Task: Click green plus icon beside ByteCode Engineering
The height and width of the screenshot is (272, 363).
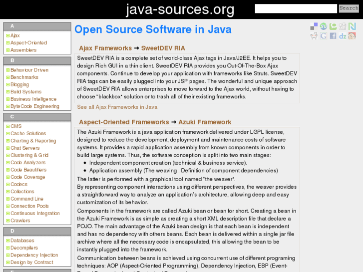Action: coord(8,106)
